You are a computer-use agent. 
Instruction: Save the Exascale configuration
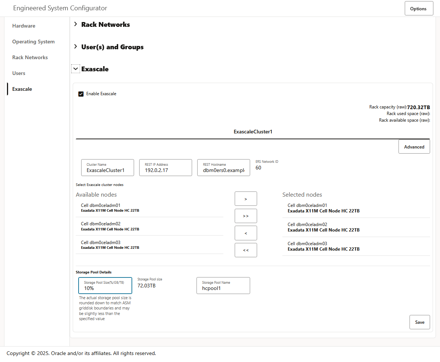pyautogui.click(x=419, y=322)
